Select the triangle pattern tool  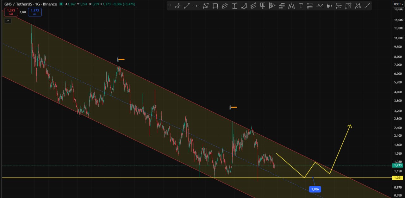[272, 6]
